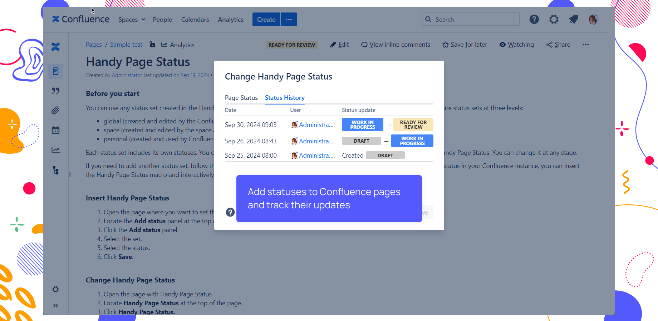658x321 pixels.
Task: Open space settings gear in sidebar
Action: [x=55, y=289]
